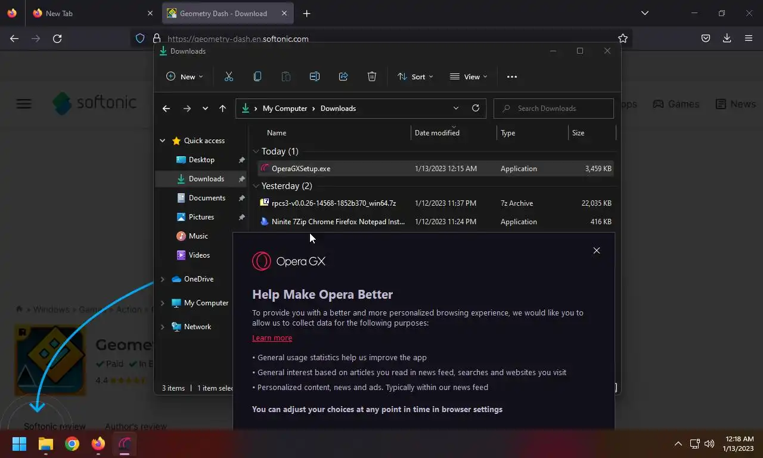The height and width of the screenshot is (458, 763).
Task: Show hidden system tray icons
Action: point(678,444)
